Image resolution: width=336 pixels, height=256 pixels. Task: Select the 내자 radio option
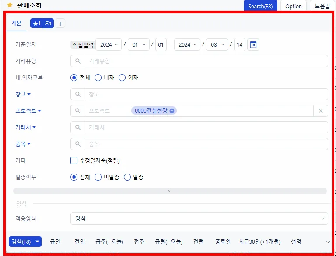point(98,78)
